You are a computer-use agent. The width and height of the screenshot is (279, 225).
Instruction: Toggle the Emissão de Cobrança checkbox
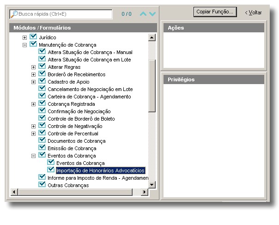point(42,147)
